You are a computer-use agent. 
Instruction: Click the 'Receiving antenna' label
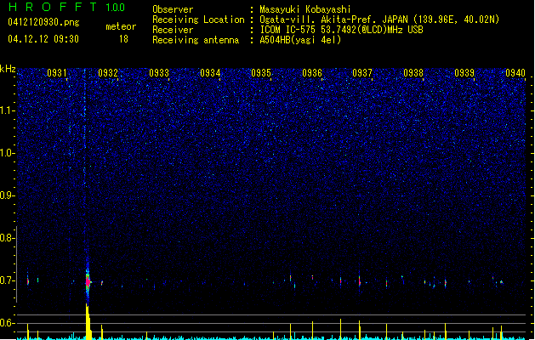[x=196, y=40]
